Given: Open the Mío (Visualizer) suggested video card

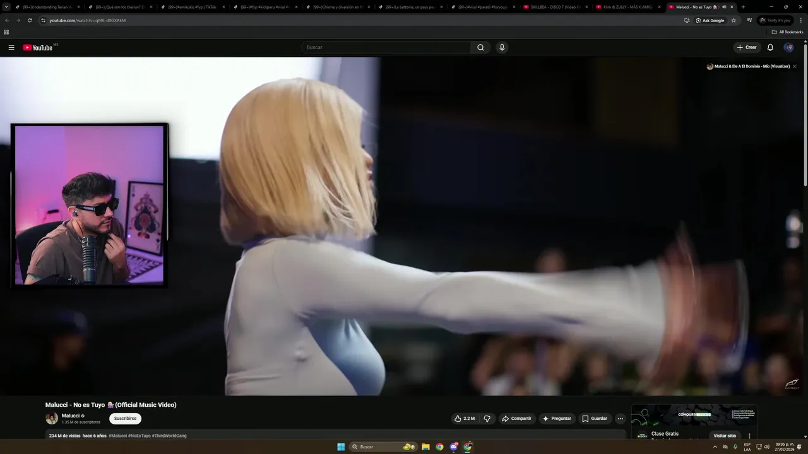Looking at the screenshot, I should pos(748,66).
